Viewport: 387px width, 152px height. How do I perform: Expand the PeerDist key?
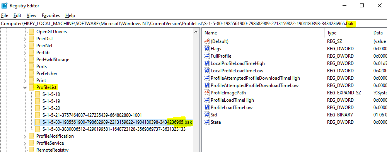(x=25, y=39)
